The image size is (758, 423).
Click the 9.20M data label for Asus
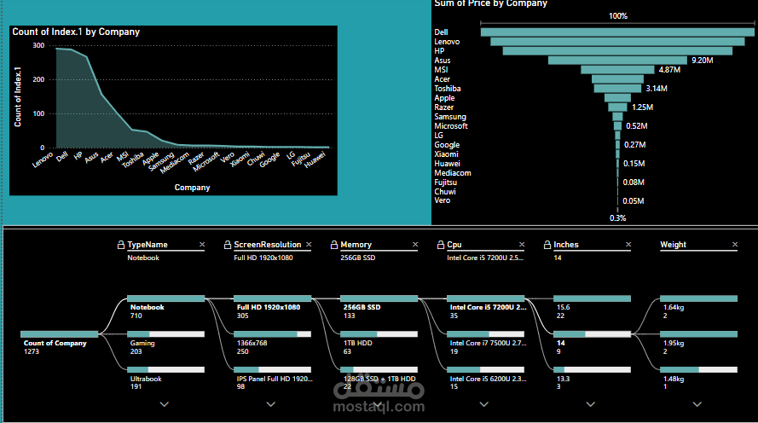tap(703, 61)
